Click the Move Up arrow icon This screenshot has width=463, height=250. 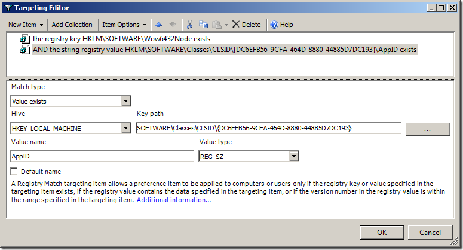tap(158, 25)
